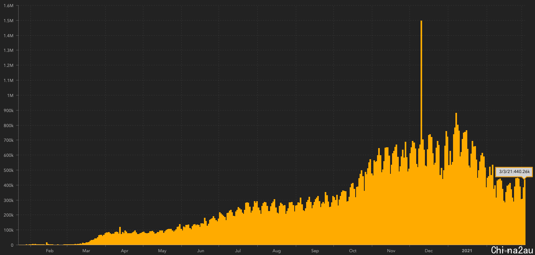Click the bold 2021 year label
Screen dimensions: 535x255
pos(467,251)
